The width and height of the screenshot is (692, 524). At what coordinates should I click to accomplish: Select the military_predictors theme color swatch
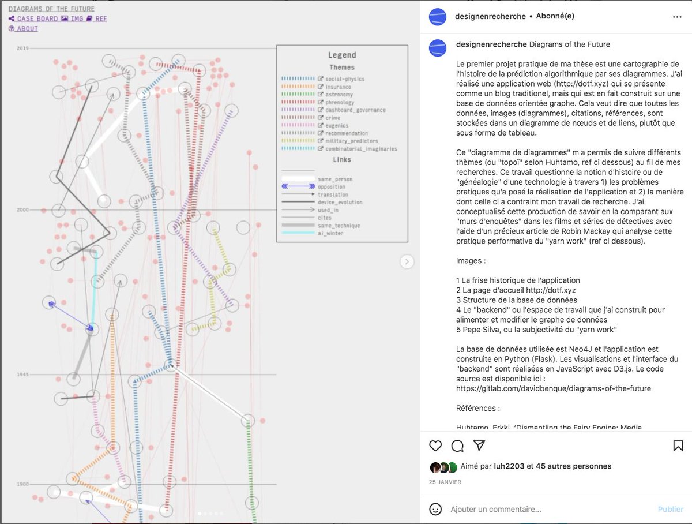coord(298,141)
